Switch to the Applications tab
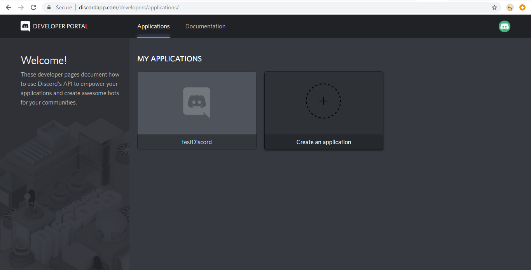 pos(154,26)
